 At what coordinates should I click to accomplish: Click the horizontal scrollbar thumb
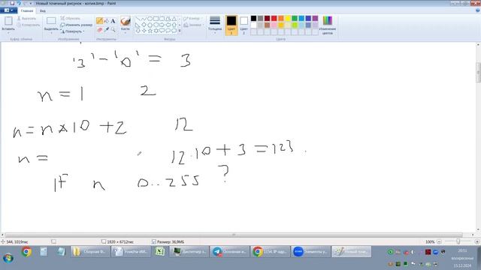tap(234, 235)
